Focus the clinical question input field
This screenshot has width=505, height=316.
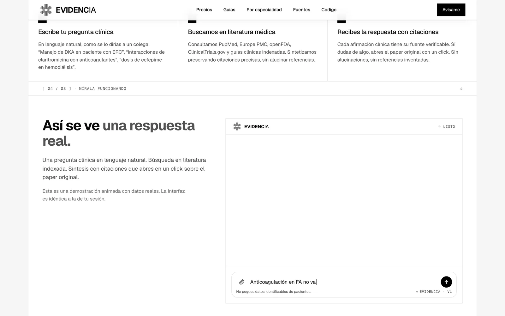(x=342, y=282)
